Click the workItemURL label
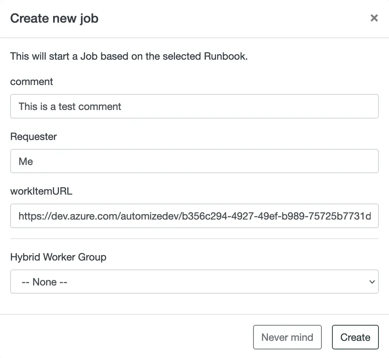 (41, 191)
